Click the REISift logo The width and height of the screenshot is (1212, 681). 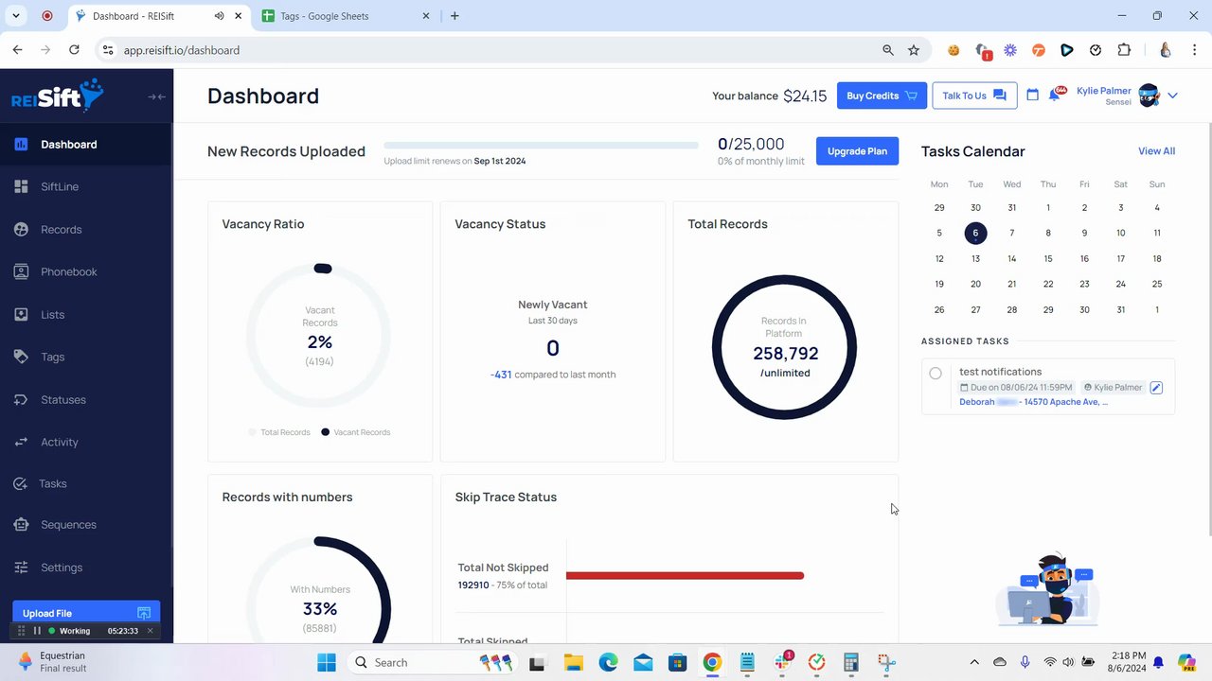(57, 96)
